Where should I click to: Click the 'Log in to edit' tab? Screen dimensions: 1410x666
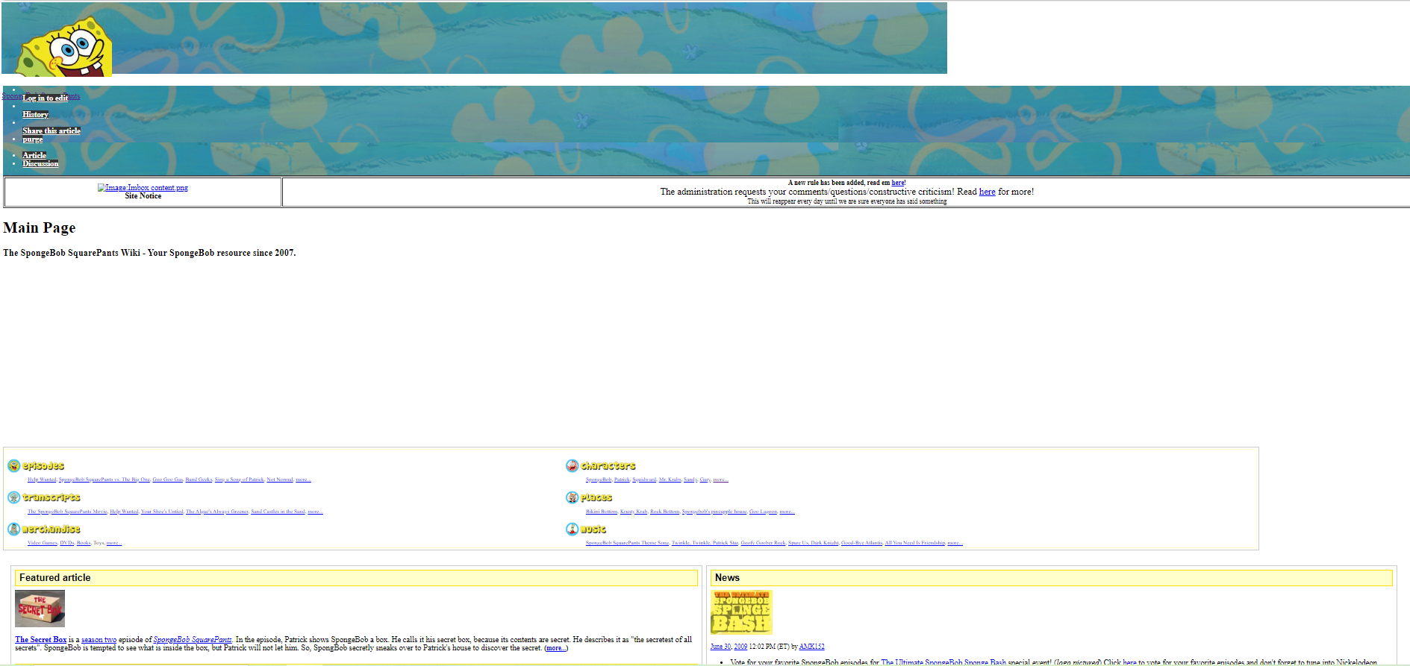[x=45, y=98]
